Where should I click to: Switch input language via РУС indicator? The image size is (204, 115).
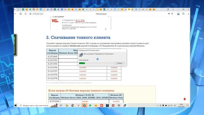pos(175,105)
